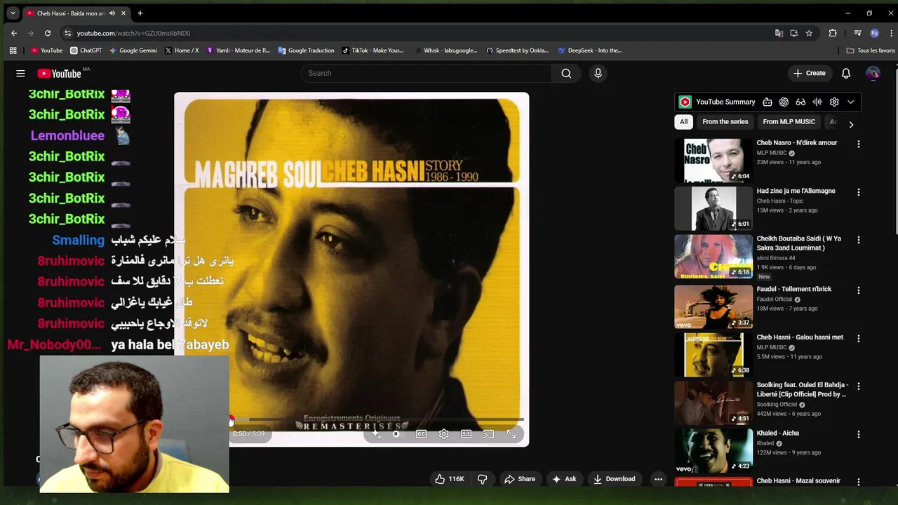Click the browser address bar URL
The width and height of the screenshot is (898, 505).
pos(133,33)
